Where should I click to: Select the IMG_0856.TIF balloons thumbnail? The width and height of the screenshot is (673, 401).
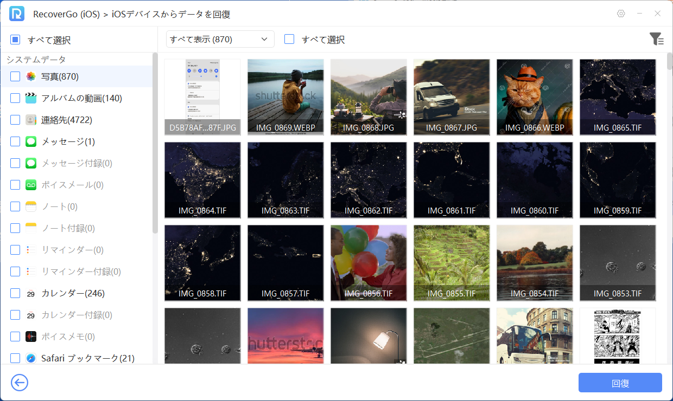(368, 263)
